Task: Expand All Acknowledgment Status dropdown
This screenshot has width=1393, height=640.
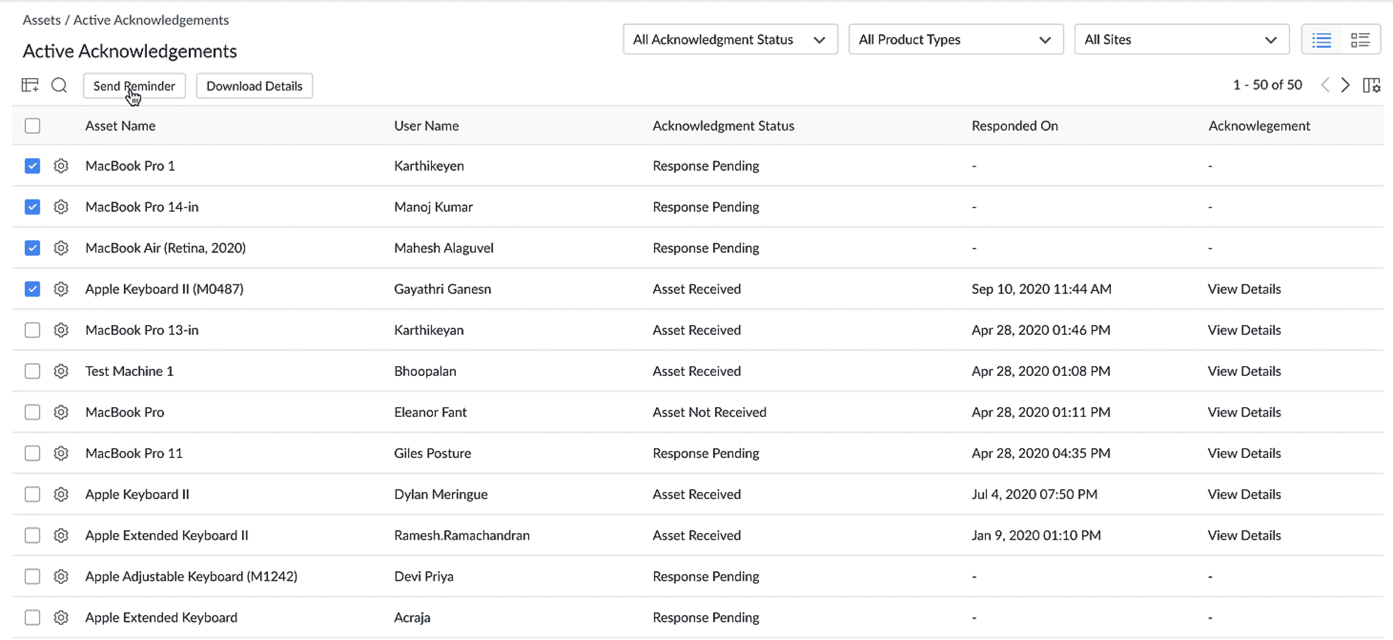Action: click(730, 40)
